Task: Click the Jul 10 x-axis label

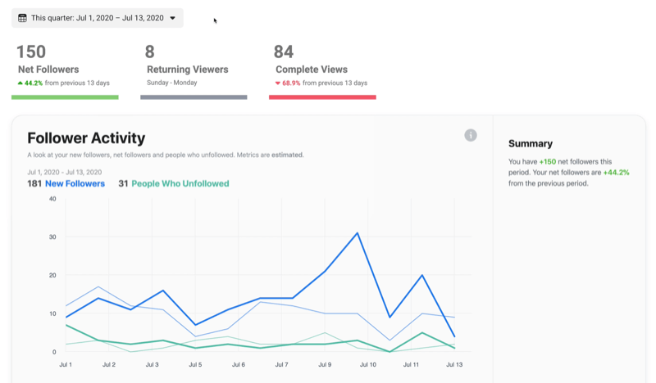Action: coord(368,365)
